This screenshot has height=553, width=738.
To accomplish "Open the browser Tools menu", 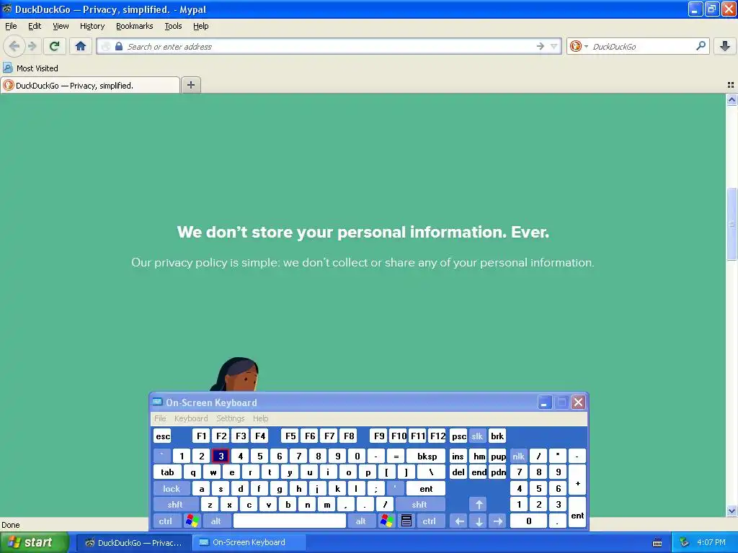I will pos(173,26).
